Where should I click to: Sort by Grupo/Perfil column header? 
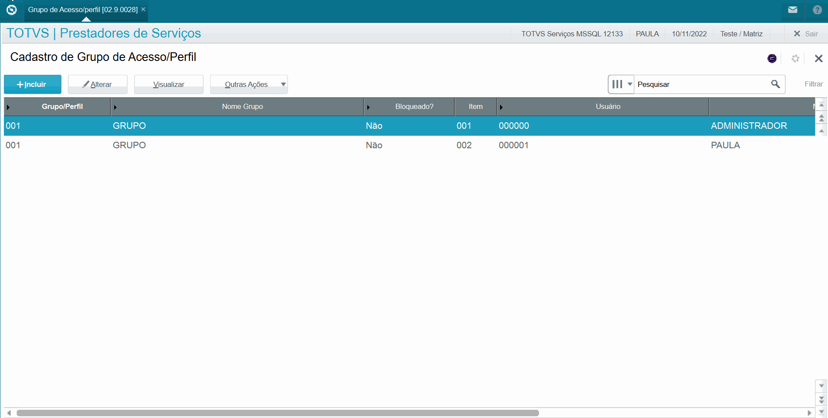click(x=57, y=107)
